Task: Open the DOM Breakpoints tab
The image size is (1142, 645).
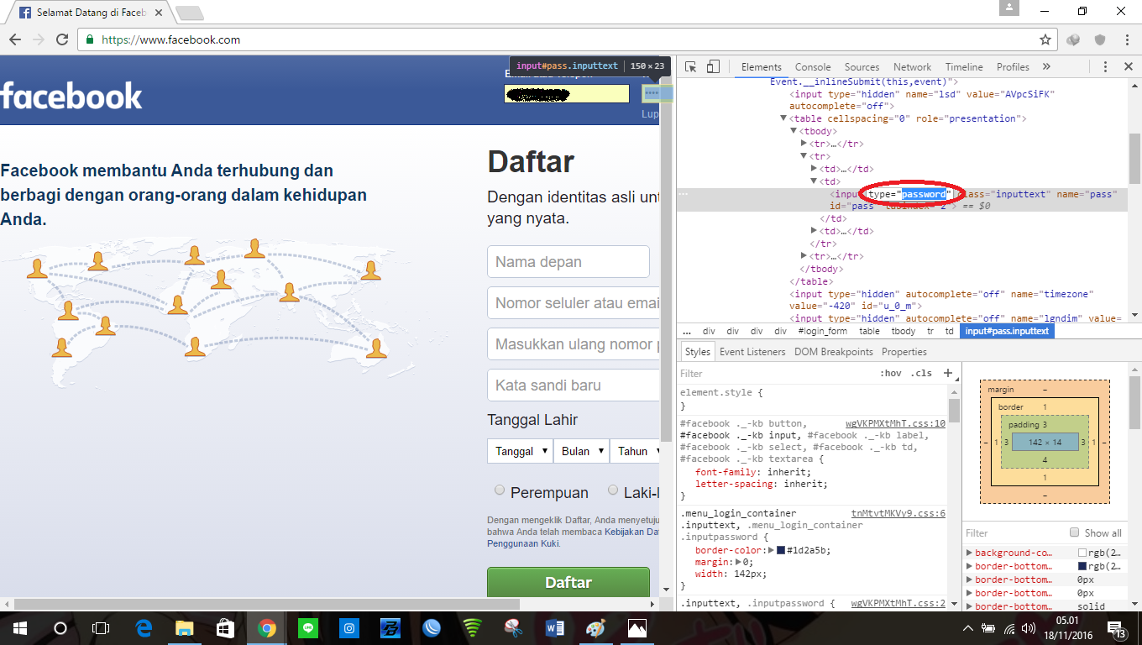Action: tap(834, 352)
